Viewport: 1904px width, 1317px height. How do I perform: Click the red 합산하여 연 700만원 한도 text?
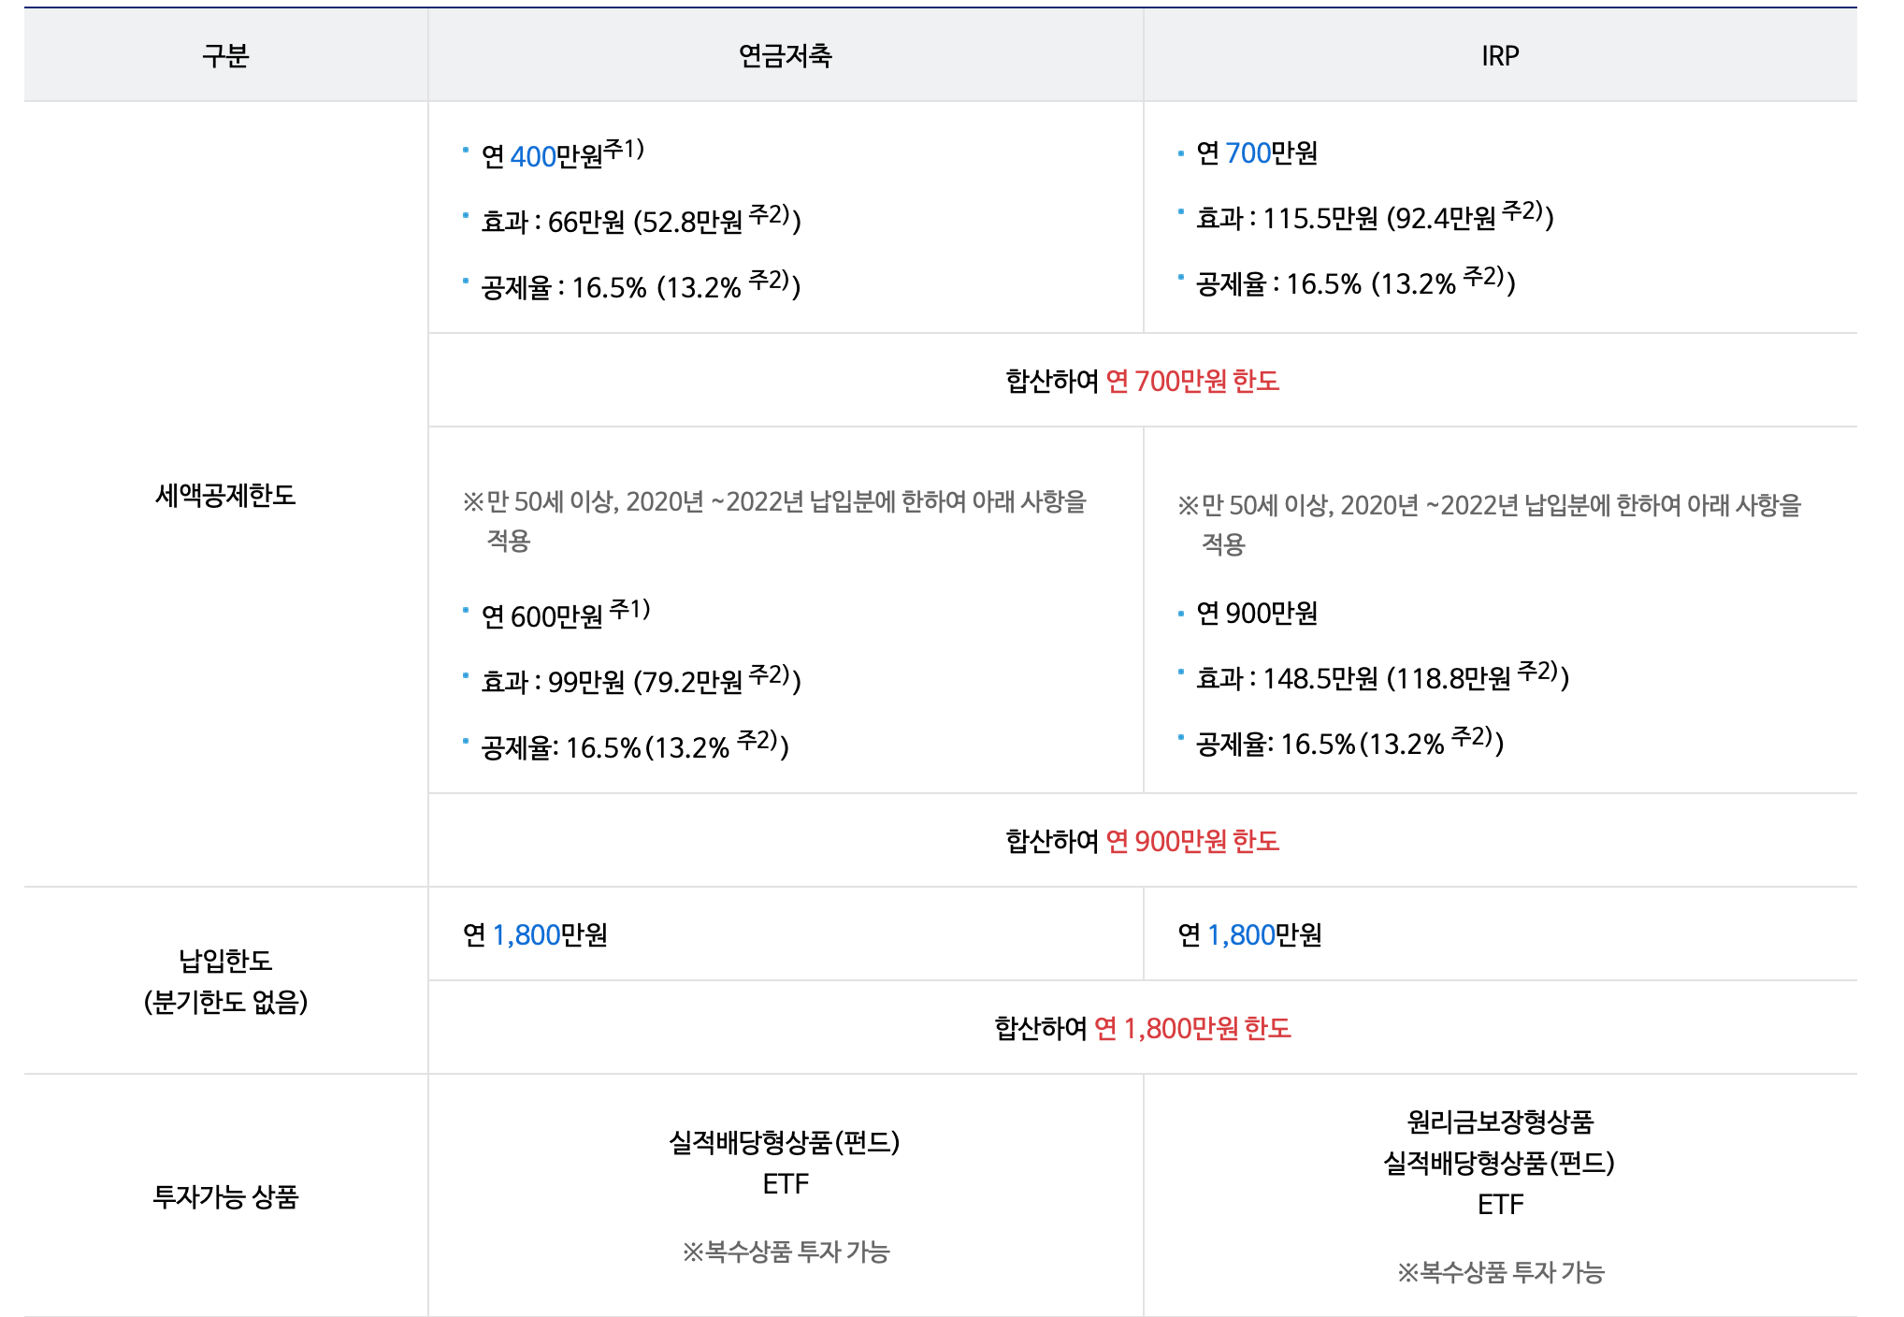[x=1142, y=380]
